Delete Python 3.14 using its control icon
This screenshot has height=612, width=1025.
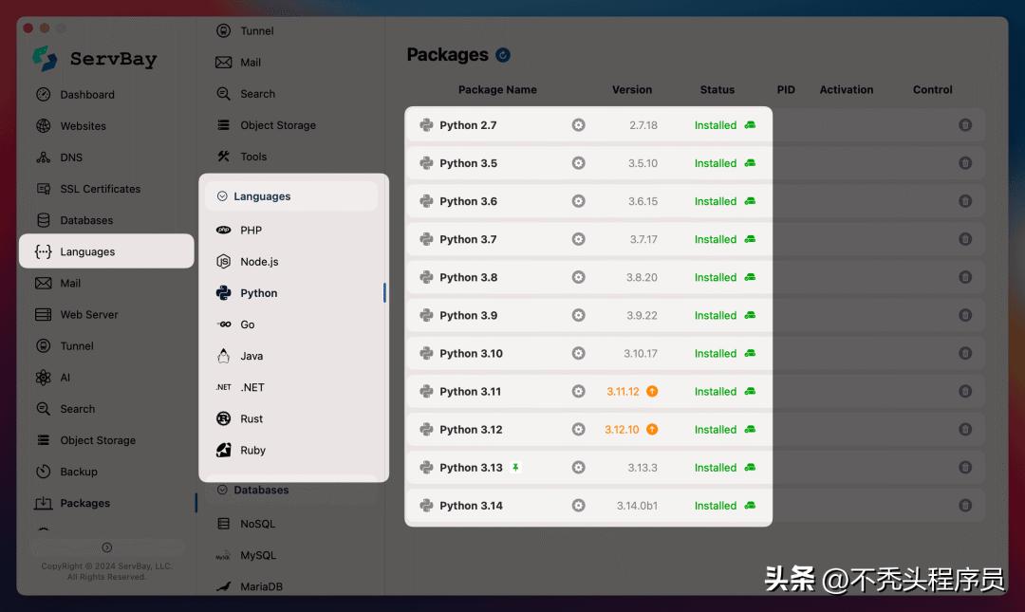pyautogui.click(x=965, y=505)
